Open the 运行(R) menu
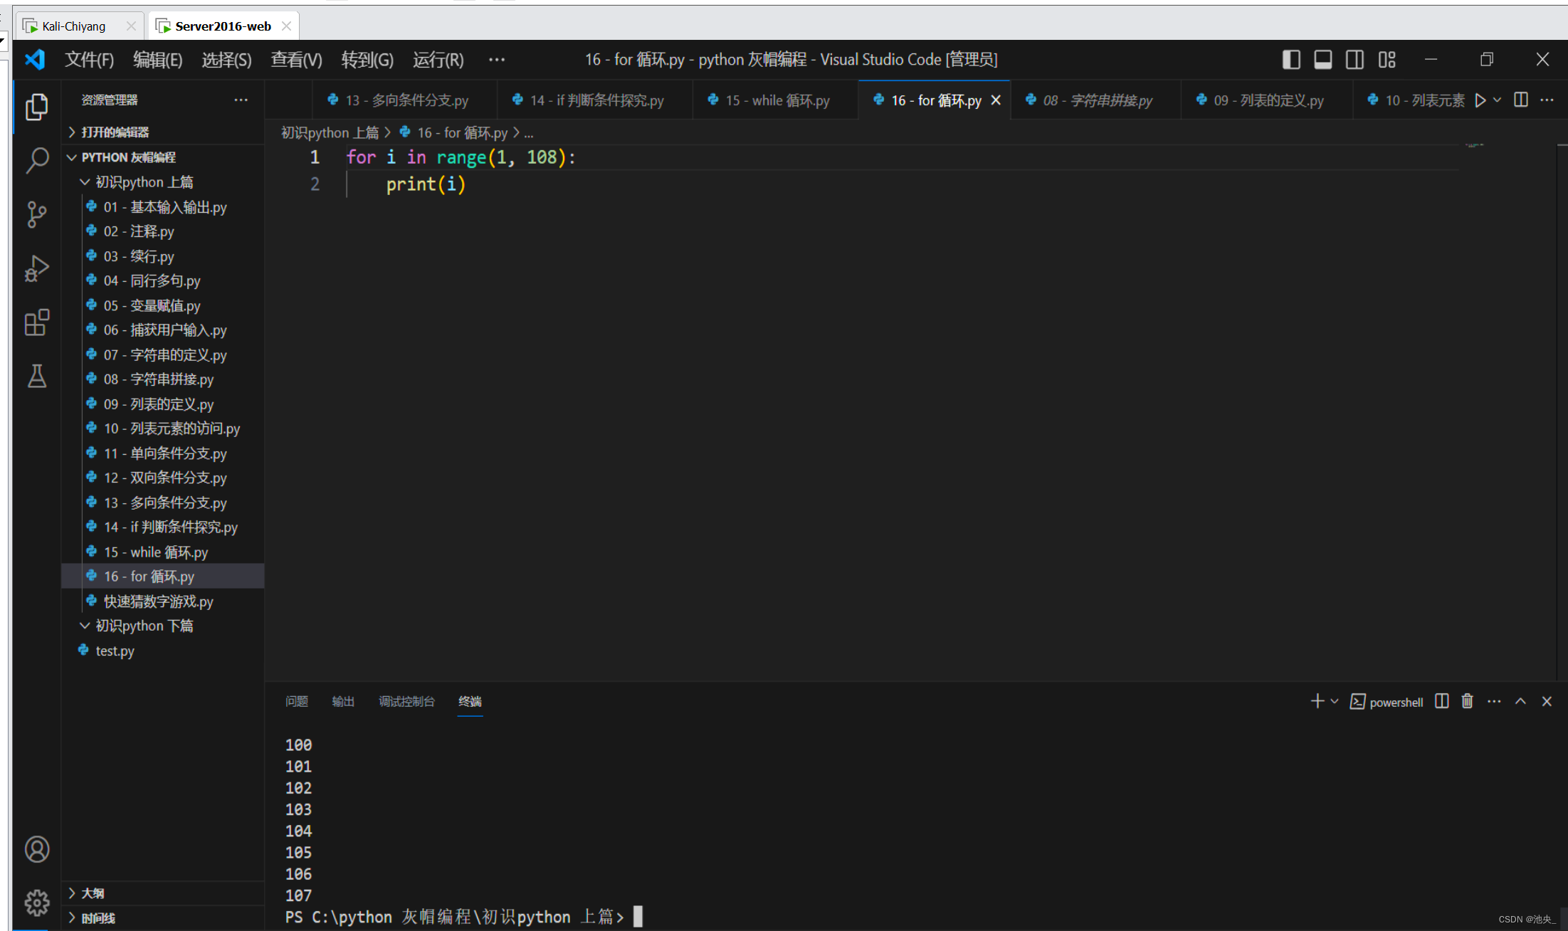The image size is (1568, 931). pos(437,59)
